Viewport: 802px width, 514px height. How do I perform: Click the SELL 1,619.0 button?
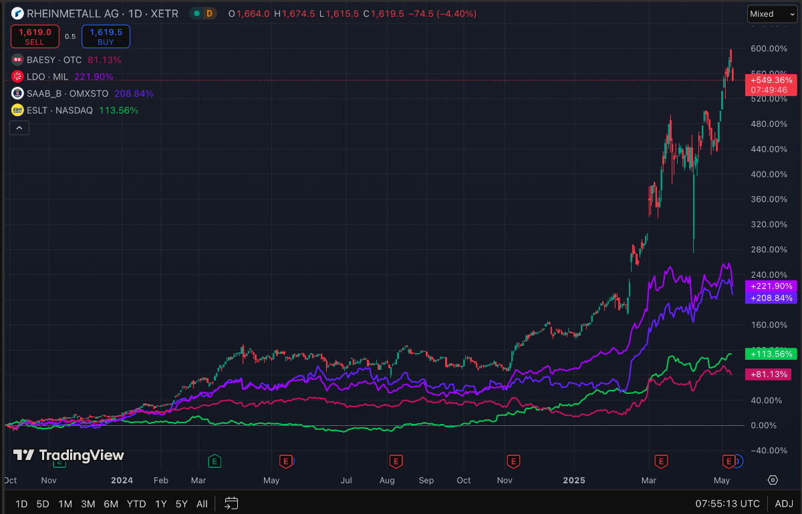coord(35,37)
